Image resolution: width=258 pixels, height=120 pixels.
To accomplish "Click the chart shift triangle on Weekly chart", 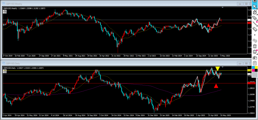I will point(222,8).
